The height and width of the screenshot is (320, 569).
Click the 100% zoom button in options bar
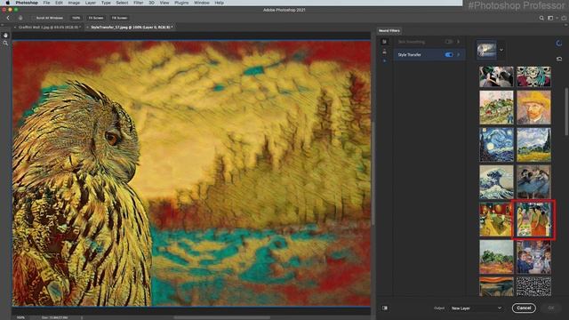pyautogui.click(x=76, y=18)
